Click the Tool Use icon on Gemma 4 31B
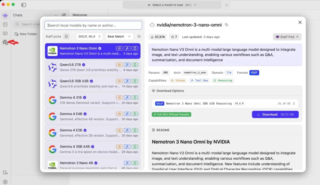 coord(127,97)
